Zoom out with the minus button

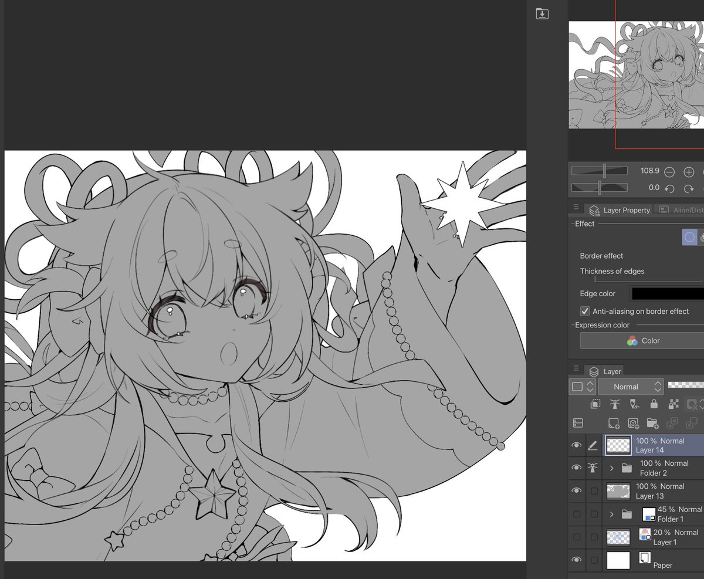[669, 172]
